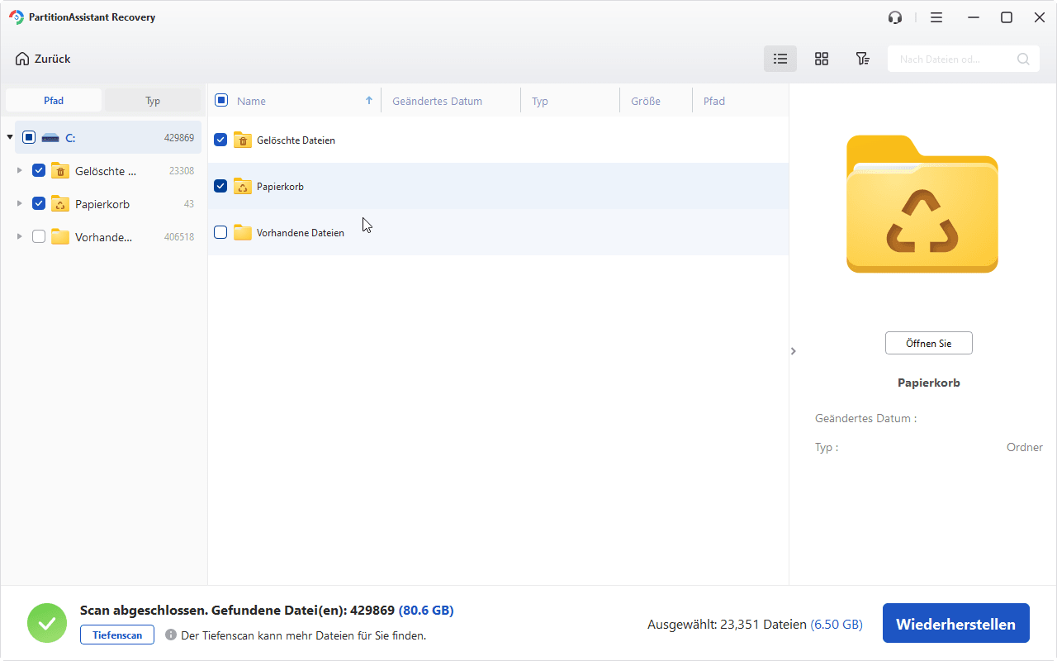This screenshot has width=1057, height=661.
Task: Close the PartitionAssistant Recovery window
Action: pos(1040,17)
